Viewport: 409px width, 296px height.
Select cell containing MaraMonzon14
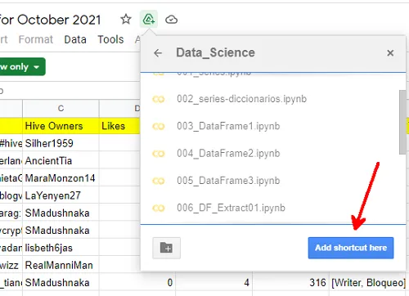tap(61, 178)
